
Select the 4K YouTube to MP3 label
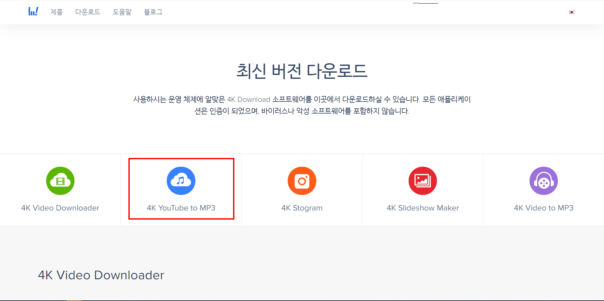[x=181, y=208]
